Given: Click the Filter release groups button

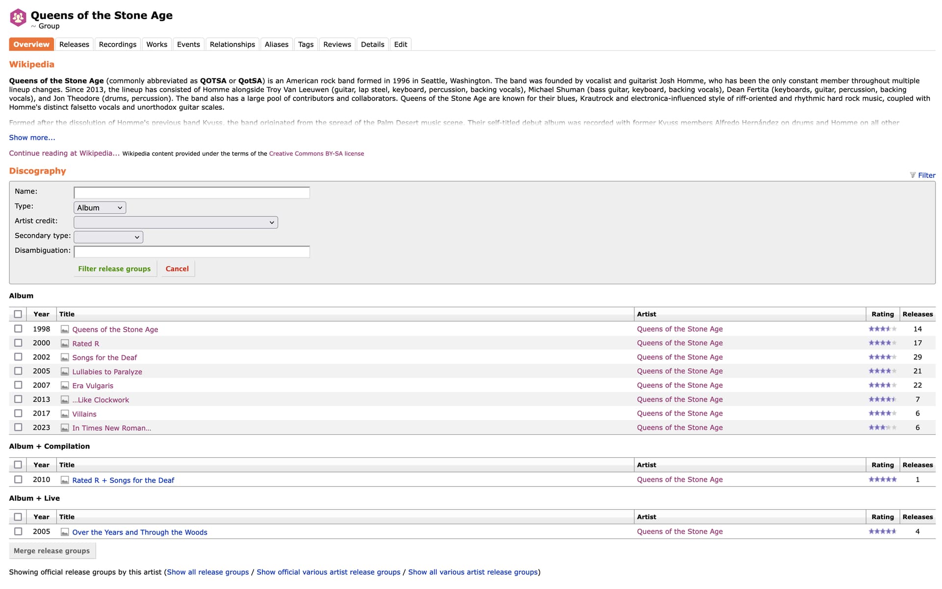Looking at the screenshot, I should click(x=114, y=269).
